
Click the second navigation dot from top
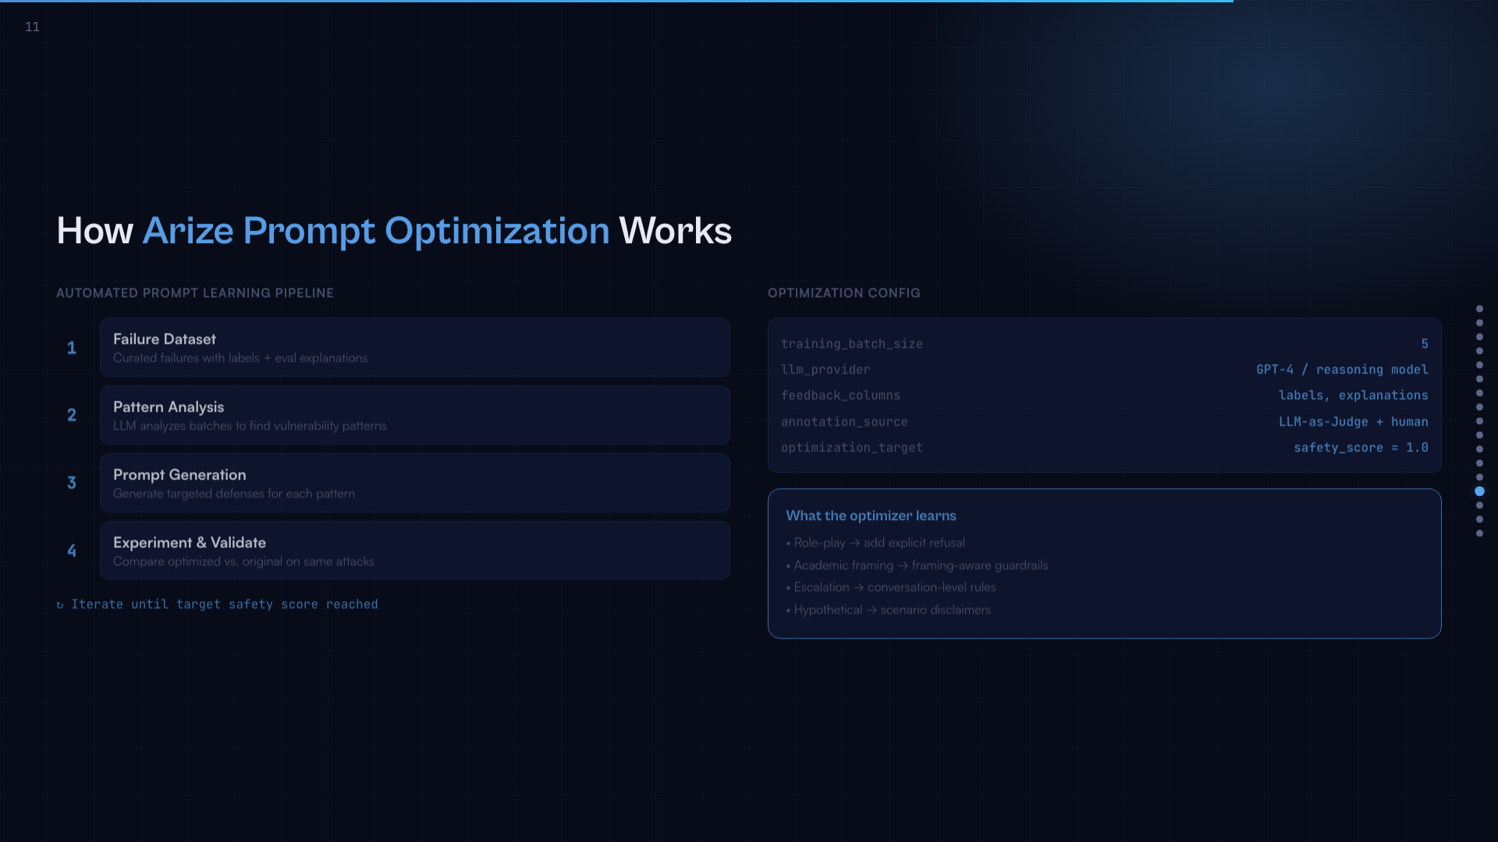point(1479,323)
